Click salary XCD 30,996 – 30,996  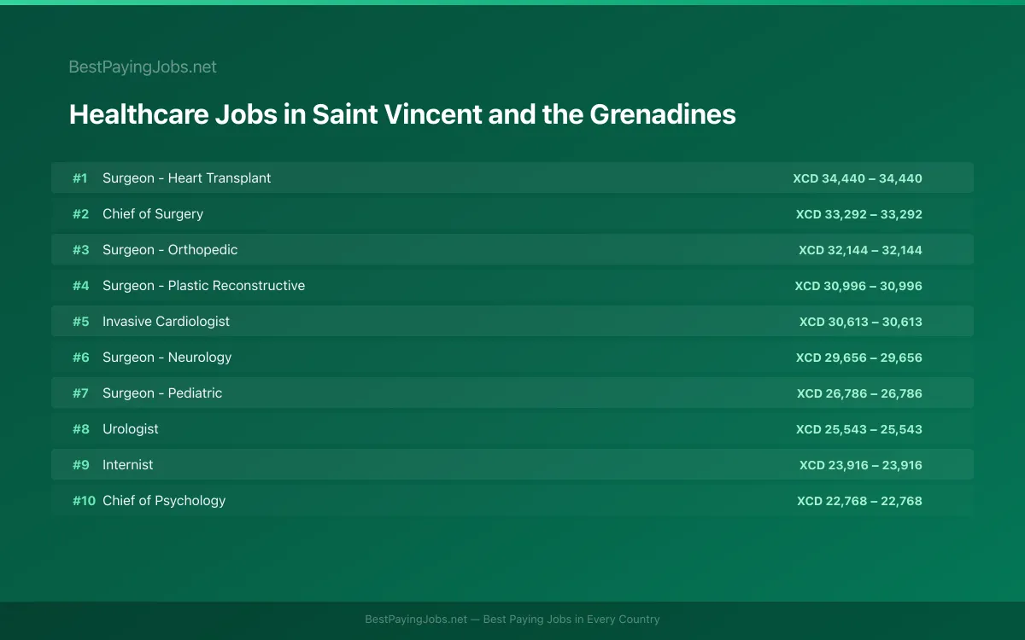coord(858,286)
